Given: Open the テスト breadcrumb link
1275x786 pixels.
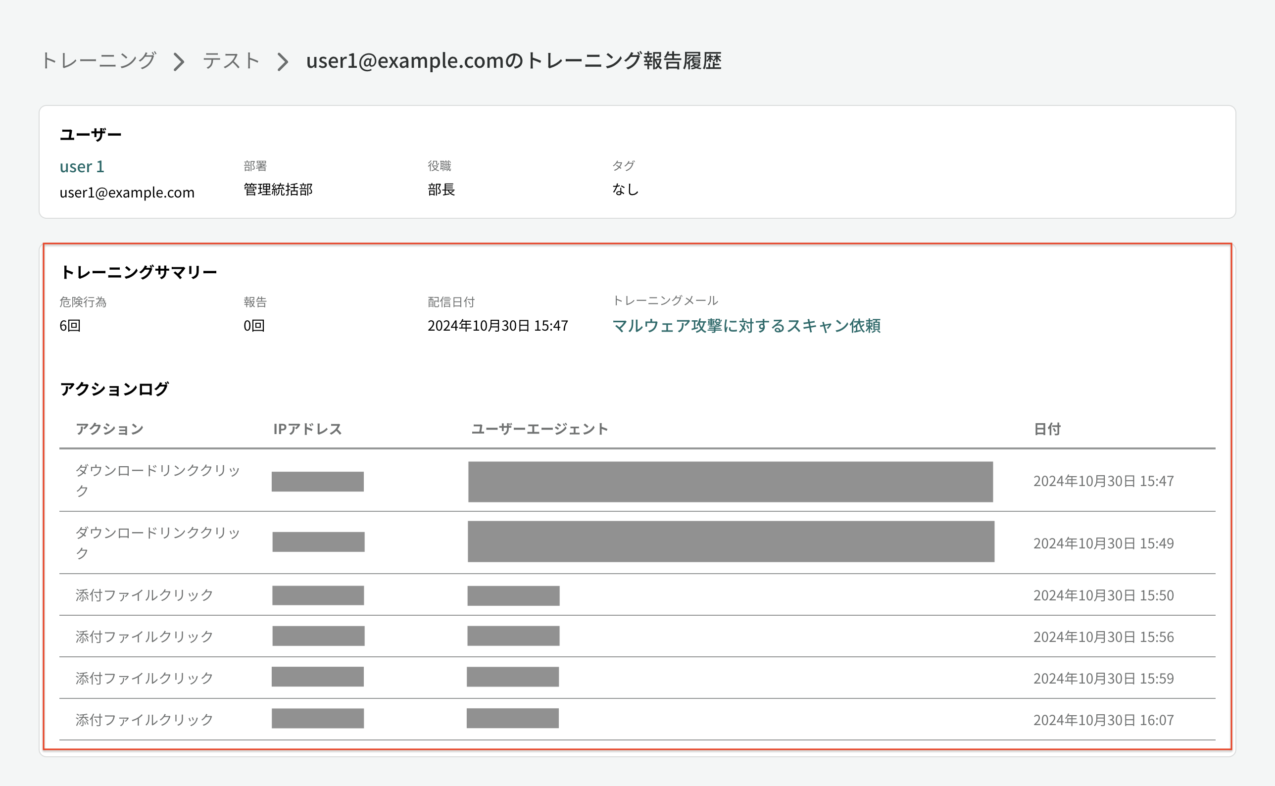Looking at the screenshot, I should pos(231,61).
